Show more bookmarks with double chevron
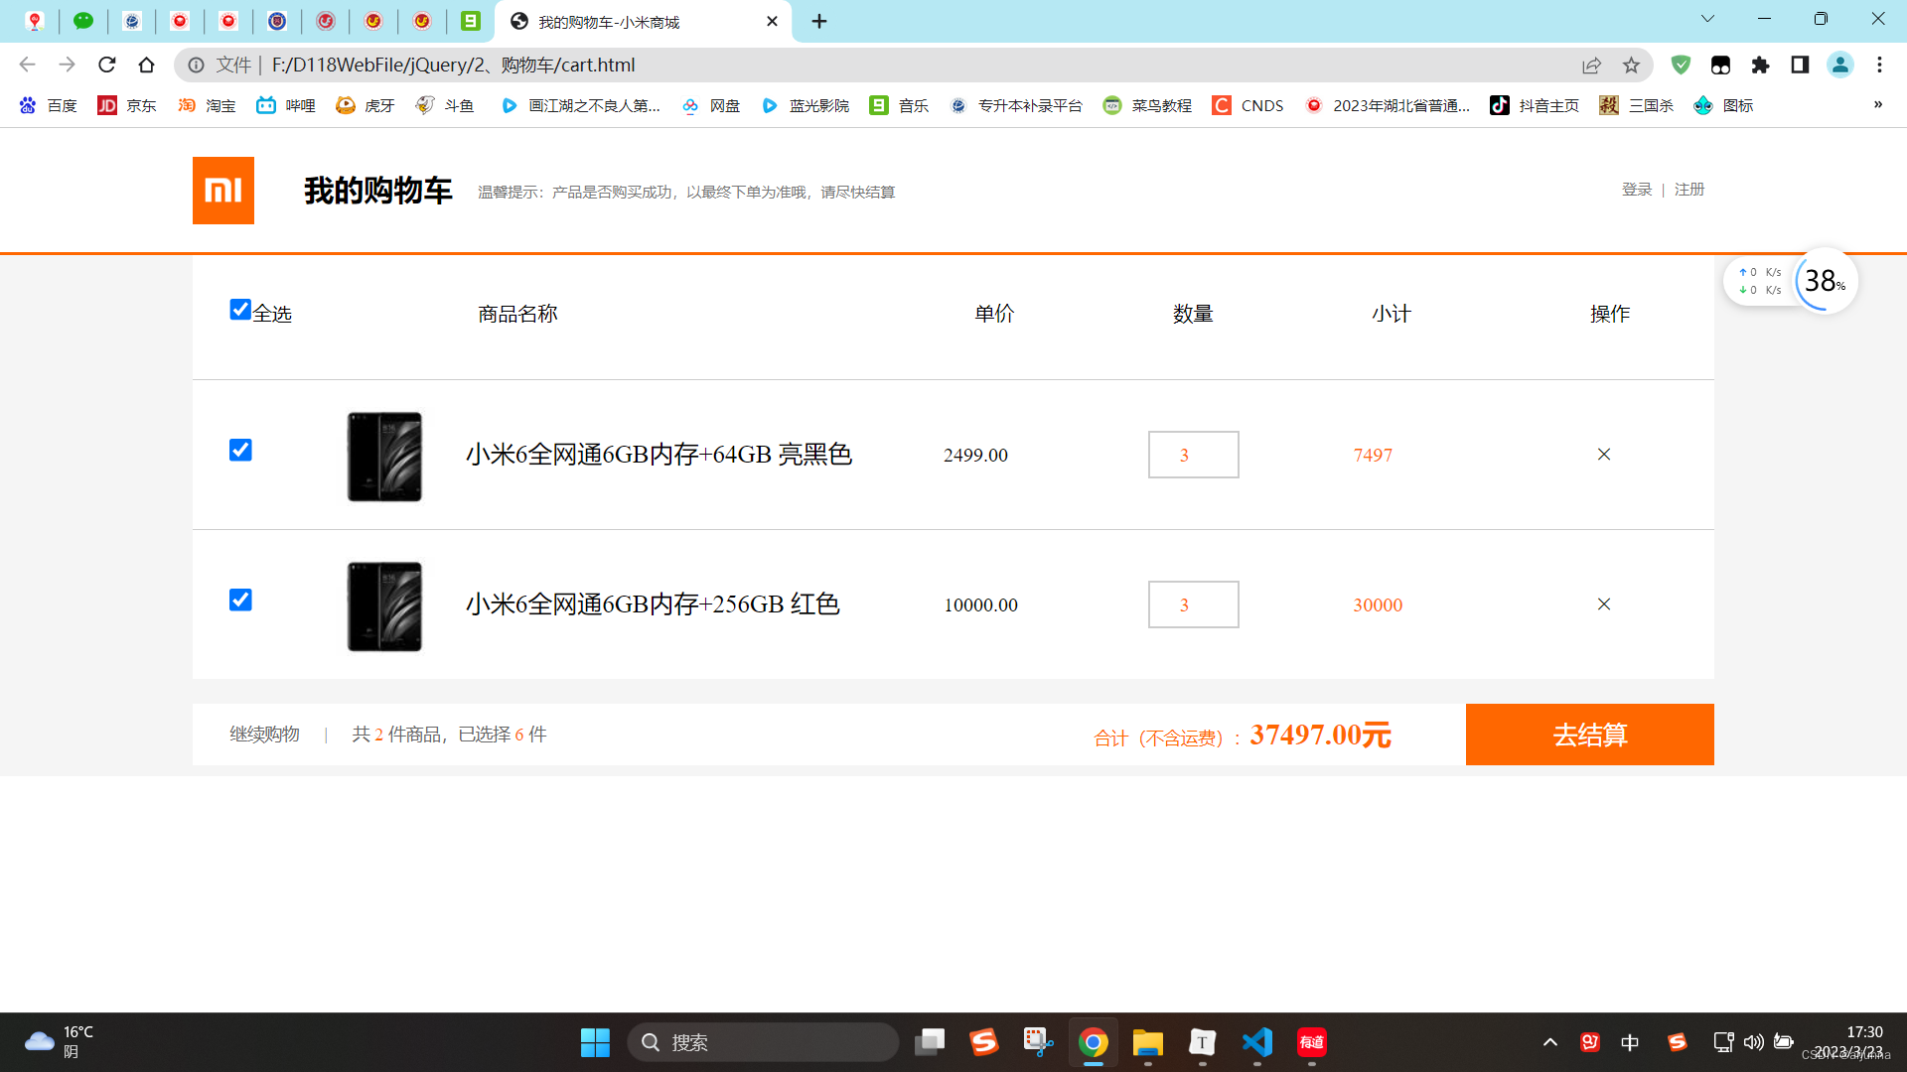 pos(1877,105)
